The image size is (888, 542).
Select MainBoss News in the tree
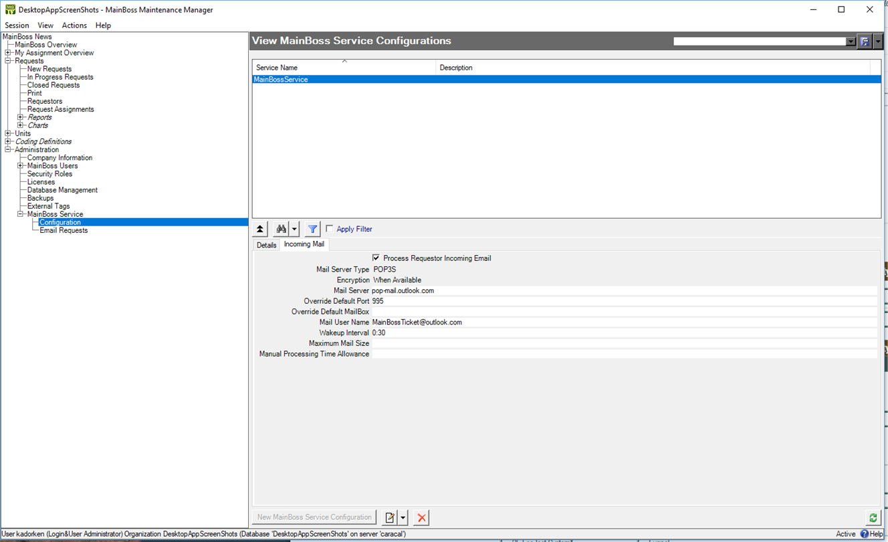(27, 37)
